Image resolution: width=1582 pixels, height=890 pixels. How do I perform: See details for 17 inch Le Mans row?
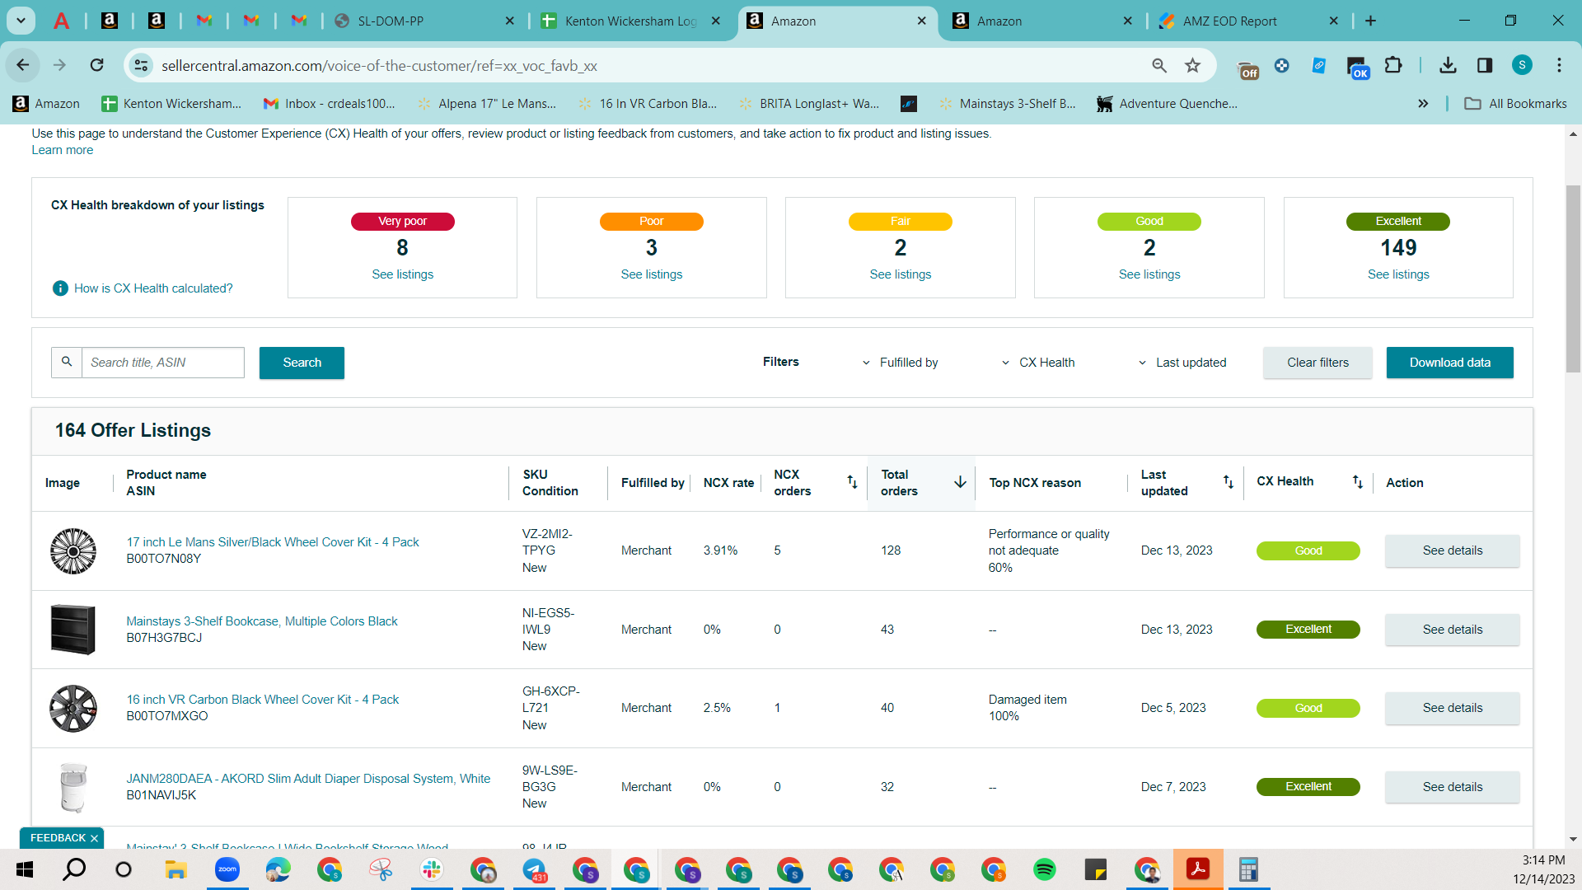[x=1452, y=550]
